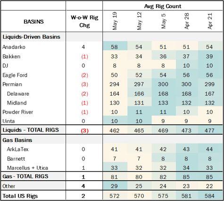This screenshot has height=201, width=224.
Task: Click the Gas Basins section header
Action: (17, 140)
